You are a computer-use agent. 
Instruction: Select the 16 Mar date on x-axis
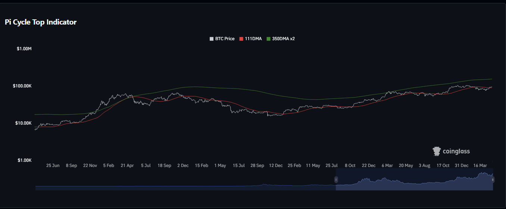480,165
